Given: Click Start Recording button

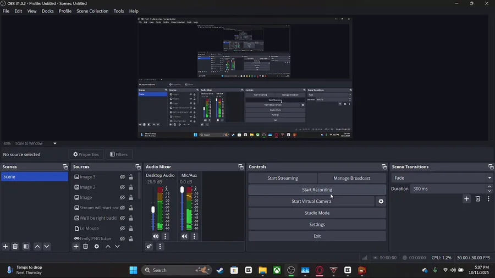Looking at the screenshot, I should (317, 190).
